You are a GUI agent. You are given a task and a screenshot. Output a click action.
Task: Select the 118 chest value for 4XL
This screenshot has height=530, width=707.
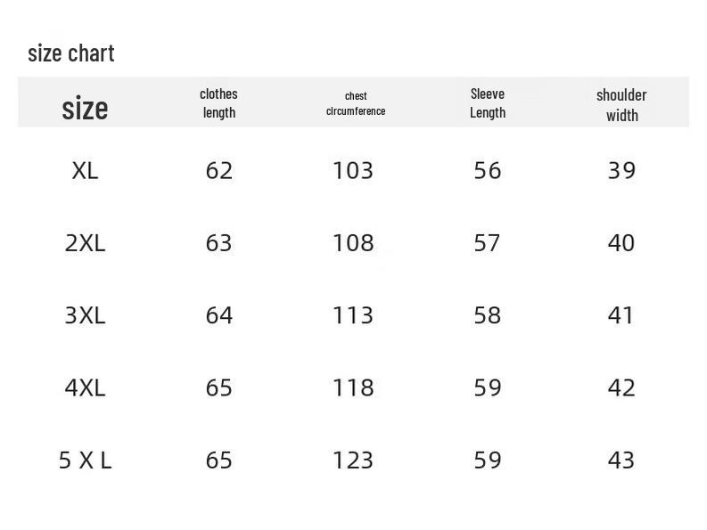point(353,387)
